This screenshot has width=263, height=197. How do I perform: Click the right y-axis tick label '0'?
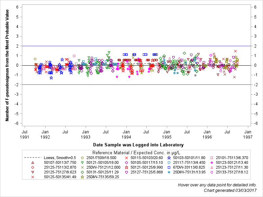[255, 65]
